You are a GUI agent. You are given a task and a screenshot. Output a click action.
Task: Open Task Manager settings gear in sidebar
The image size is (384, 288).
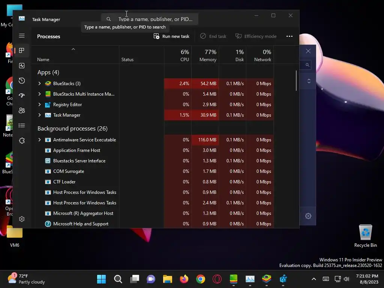tap(21, 219)
